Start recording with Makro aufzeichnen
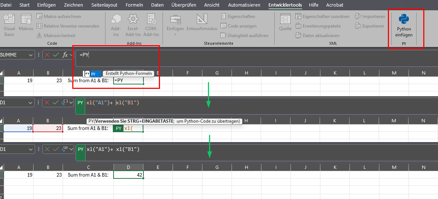The height and width of the screenshot is (199, 438). click(59, 17)
